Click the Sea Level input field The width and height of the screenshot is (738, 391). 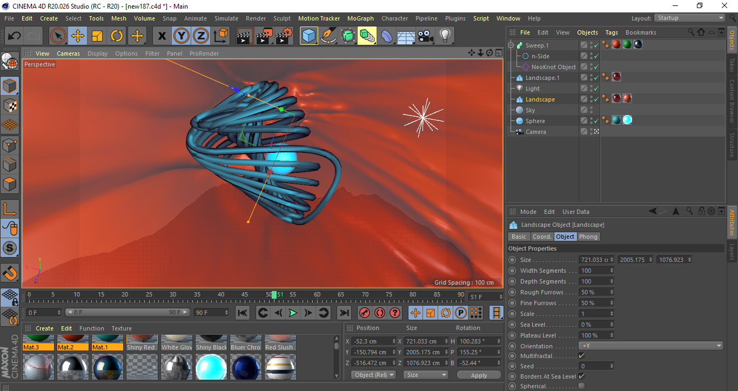click(x=594, y=325)
